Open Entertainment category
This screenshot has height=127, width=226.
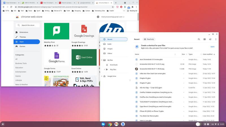pyautogui.click(x=21, y=72)
